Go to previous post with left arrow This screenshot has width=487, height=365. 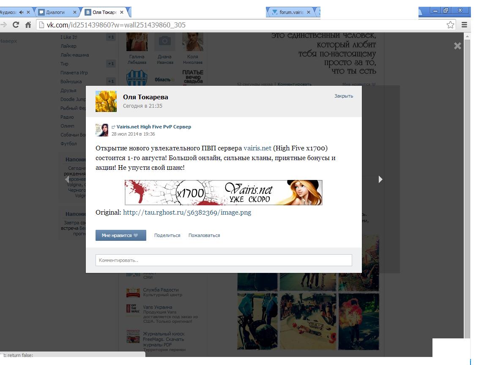click(x=67, y=180)
